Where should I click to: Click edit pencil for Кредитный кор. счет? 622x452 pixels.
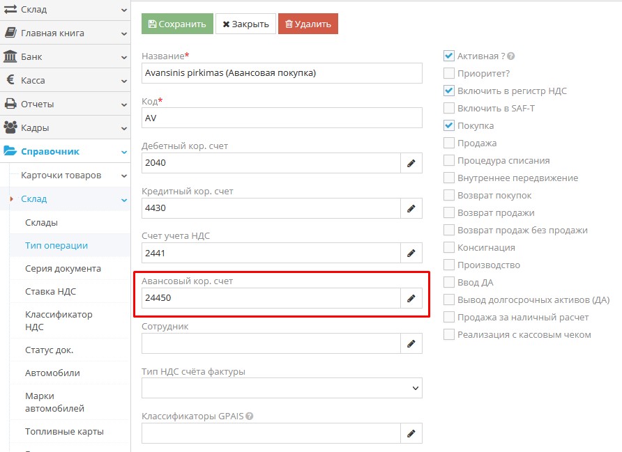411,208
